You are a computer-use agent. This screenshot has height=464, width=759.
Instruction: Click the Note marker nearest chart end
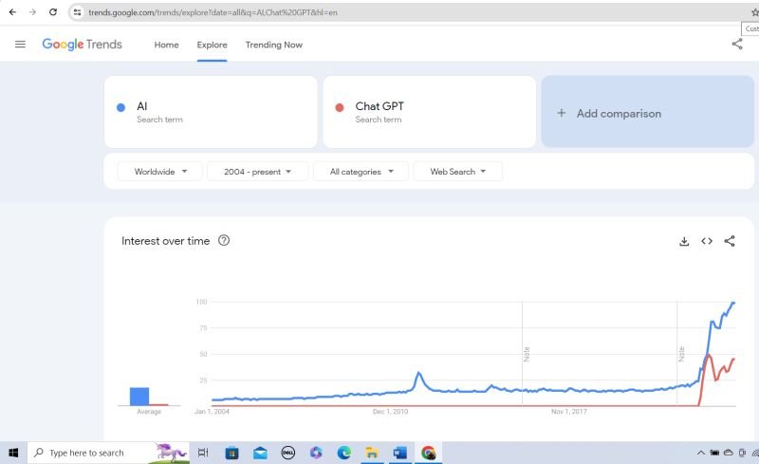tap(681, 354)
